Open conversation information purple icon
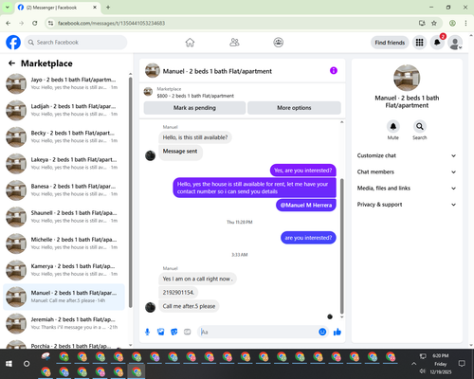Image resolution: width=474 pixels, height=379 pixels. click(x=334, y=70)
